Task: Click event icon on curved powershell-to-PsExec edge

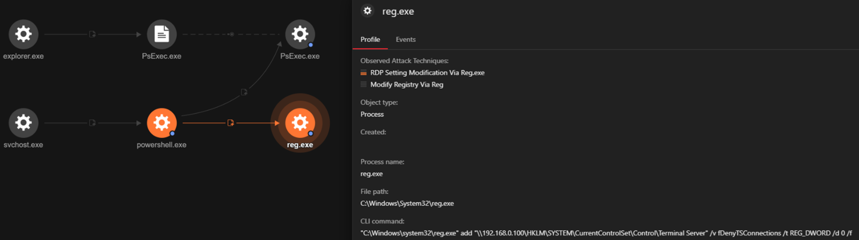Action: point(244,92)
